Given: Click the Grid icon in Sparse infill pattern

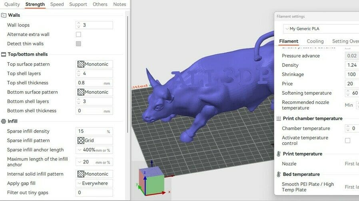Looking at the screenshot, I should pos(80,141).
